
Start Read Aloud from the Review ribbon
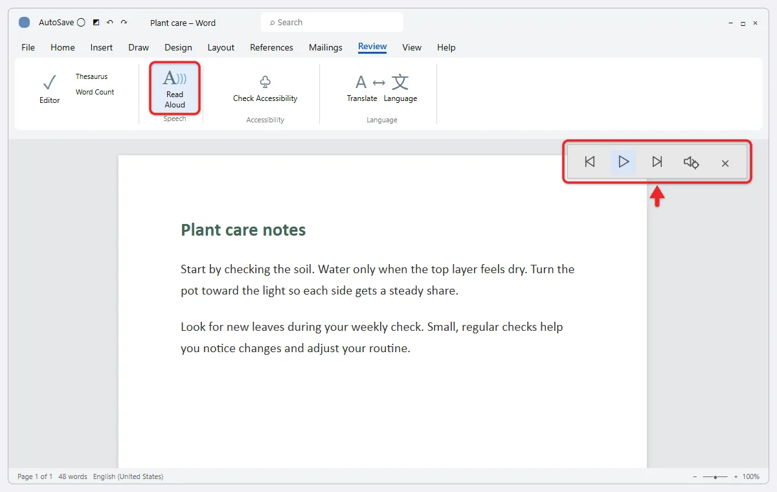174,87
